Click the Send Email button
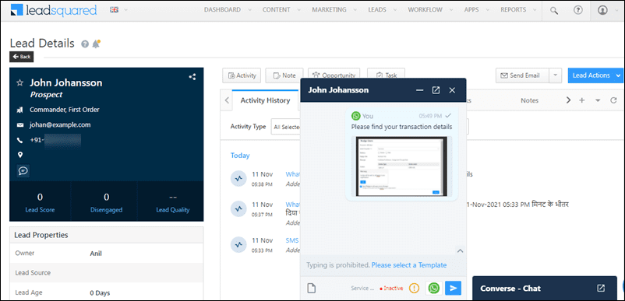 click(521, 75)
